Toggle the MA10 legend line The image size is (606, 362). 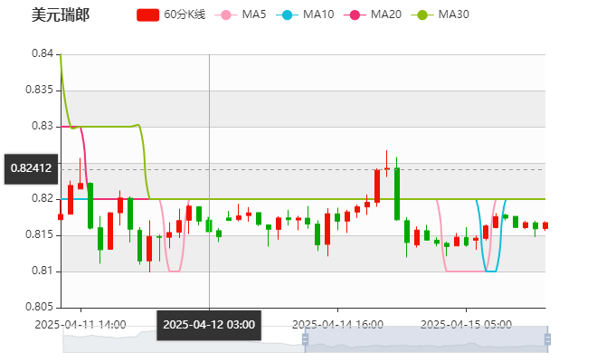click(305, 14)
